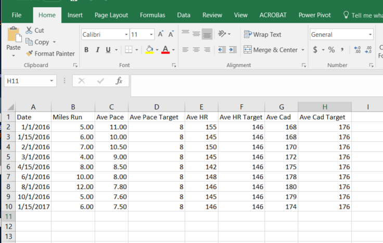Center text horizontally
This screenshot has height=243, width=383.
pos(196,50)
